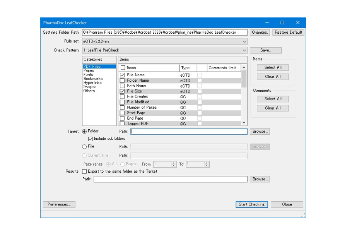Enable the Folder Name item checkbox
This screenshot has width=347, height=228.
tap(122, 81)
